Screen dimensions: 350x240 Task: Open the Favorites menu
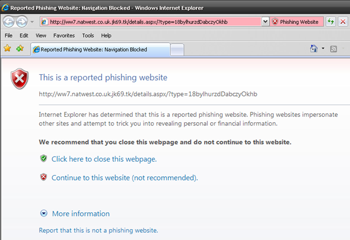64,35
